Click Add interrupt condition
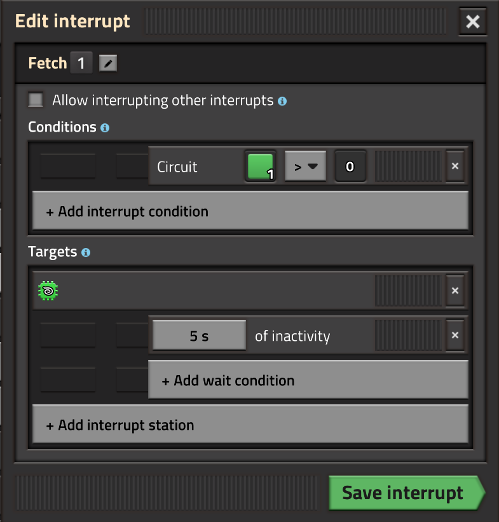 (x=250, y=210)
